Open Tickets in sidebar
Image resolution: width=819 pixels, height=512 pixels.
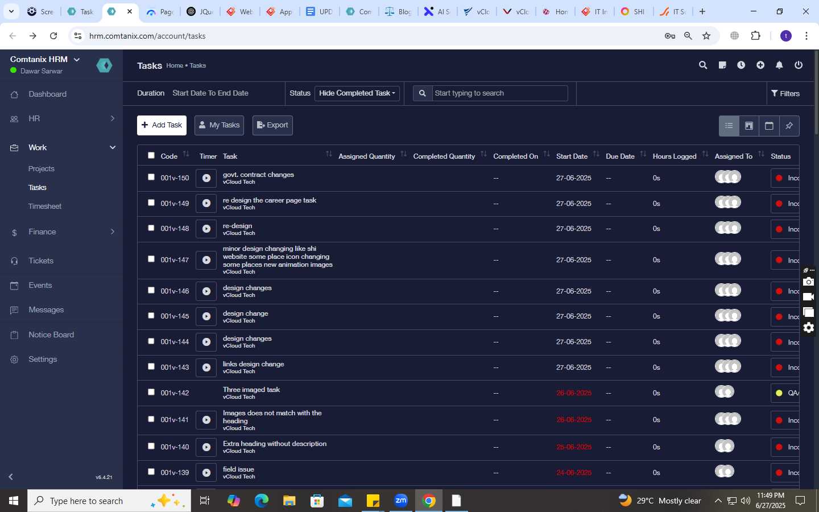click(x=41, y=261)
